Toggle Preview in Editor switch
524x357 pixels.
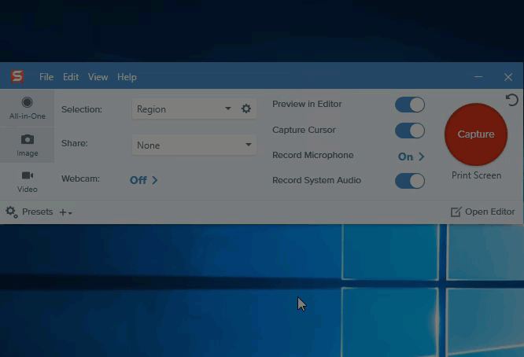click(409, 105)
